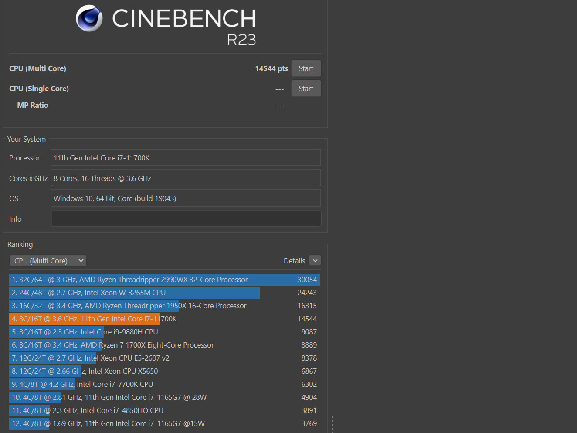
Task: Select ranking row Intel Xeon CPU X5650
Action: 165,371
